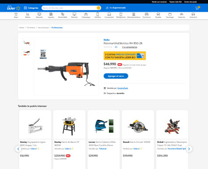Click Stanley Sierra de Banco title
The width and height of the screenshot is (208, 169).
coord(67,144)
